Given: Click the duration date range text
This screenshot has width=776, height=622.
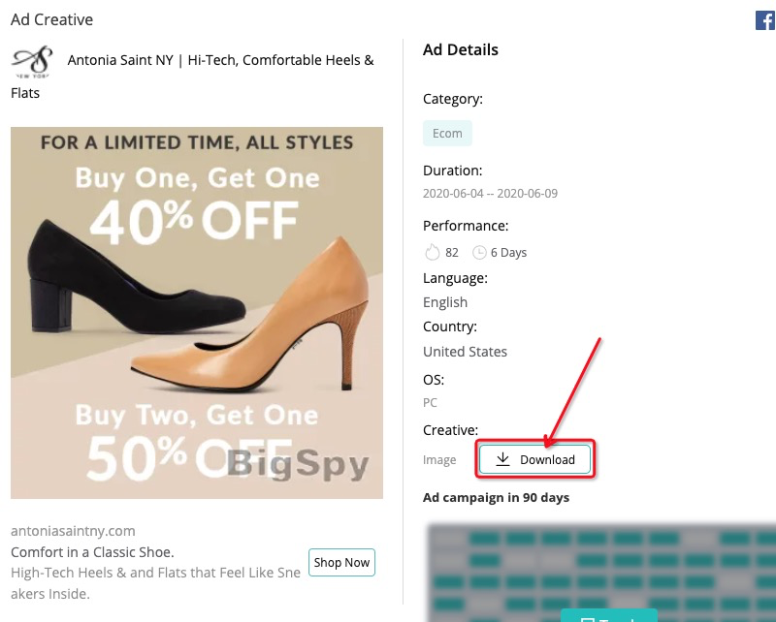Looking at the screenshot, I should tap(490, 194).
